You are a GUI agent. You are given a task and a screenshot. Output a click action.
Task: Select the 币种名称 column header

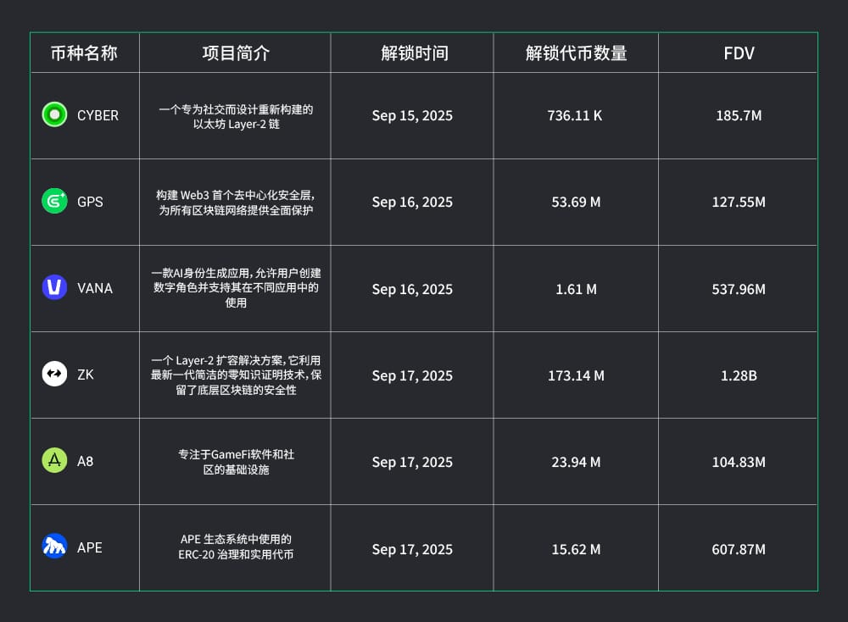tap(84, 53)
